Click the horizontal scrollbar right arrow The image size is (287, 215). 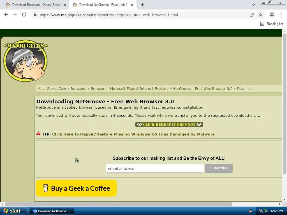click(x=280, y=204)
